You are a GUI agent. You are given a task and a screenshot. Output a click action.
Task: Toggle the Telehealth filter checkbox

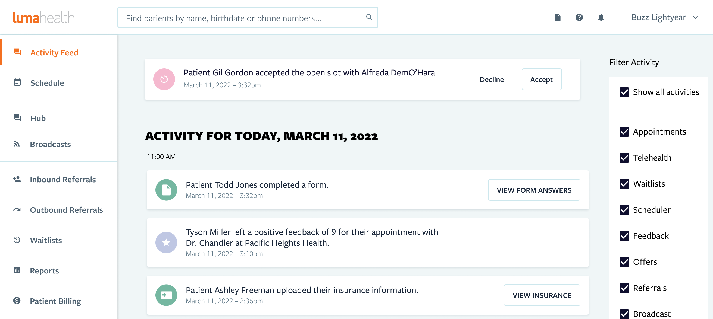(624, 158)
